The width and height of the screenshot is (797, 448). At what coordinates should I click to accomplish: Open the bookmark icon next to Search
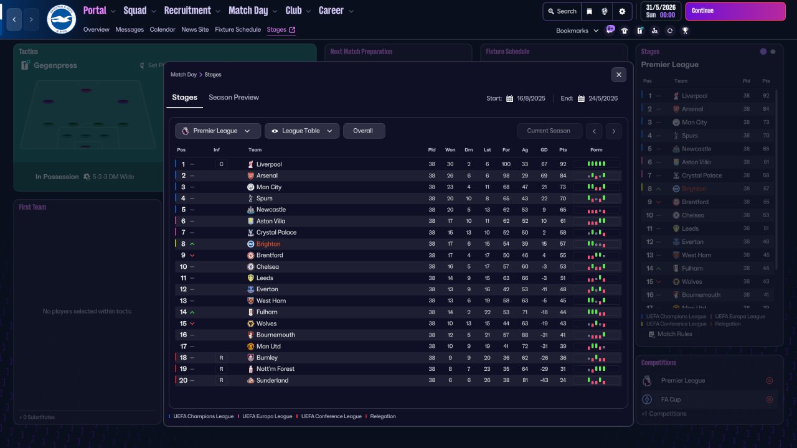coord(589,11)
